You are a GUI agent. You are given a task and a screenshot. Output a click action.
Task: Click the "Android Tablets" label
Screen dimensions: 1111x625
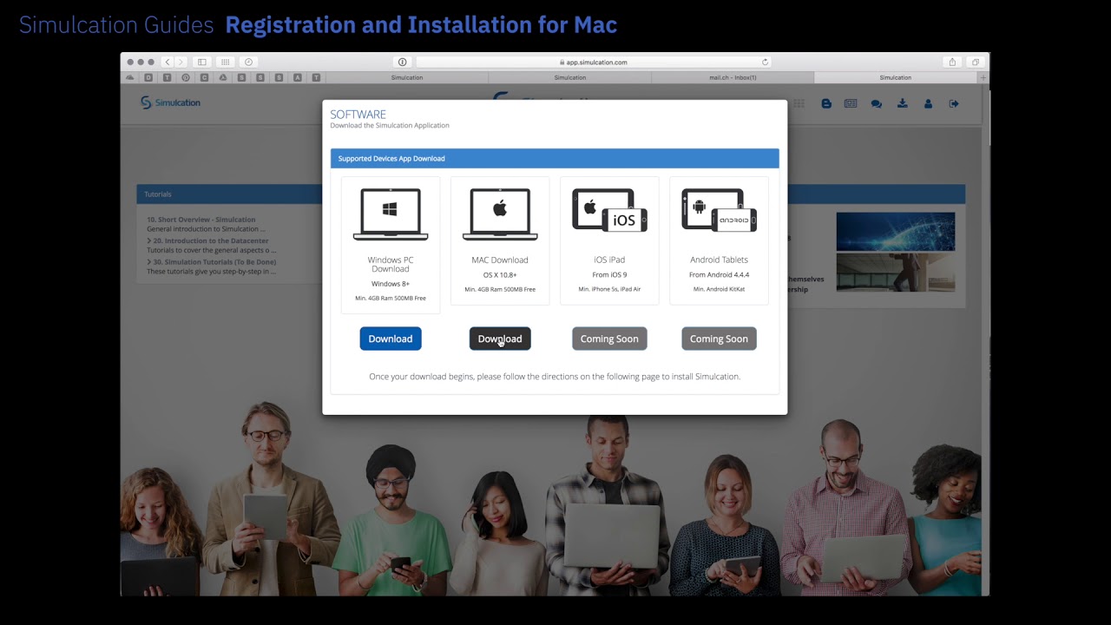[x=719, y=260]
